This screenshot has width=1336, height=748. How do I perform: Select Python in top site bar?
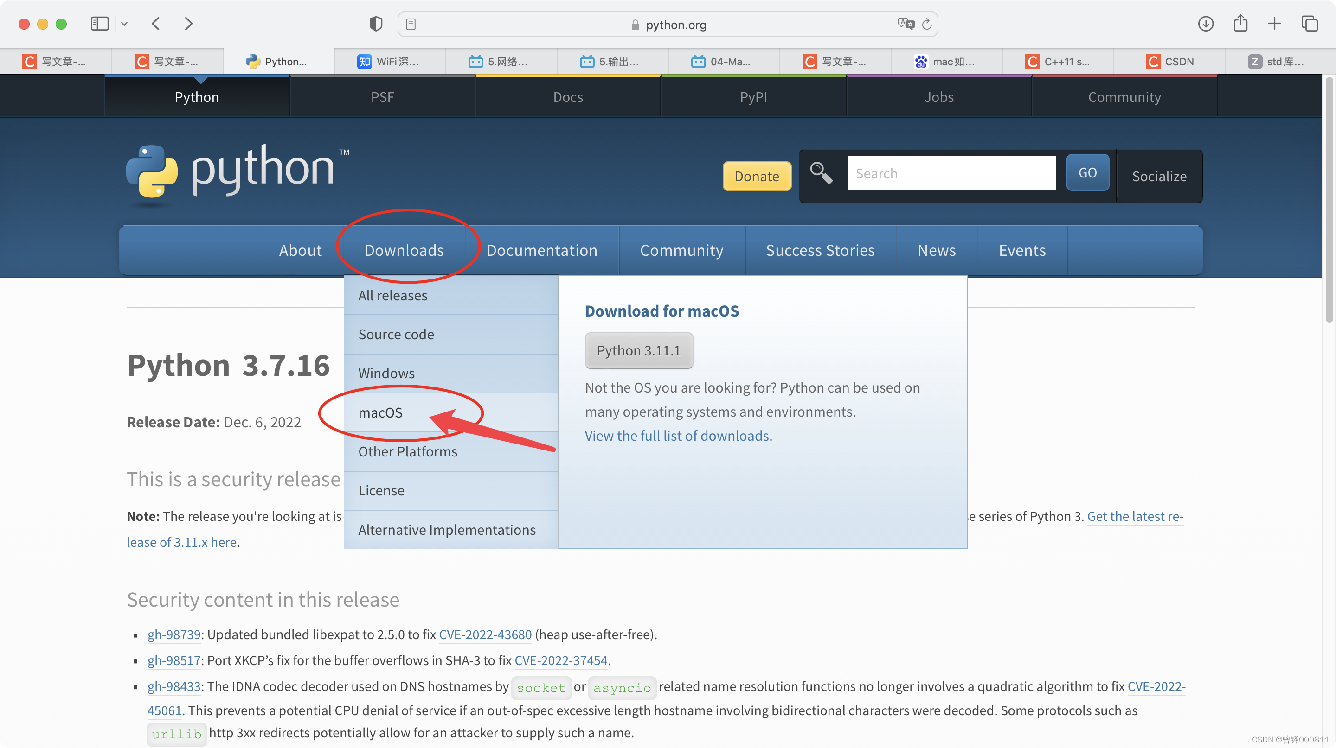197,97
